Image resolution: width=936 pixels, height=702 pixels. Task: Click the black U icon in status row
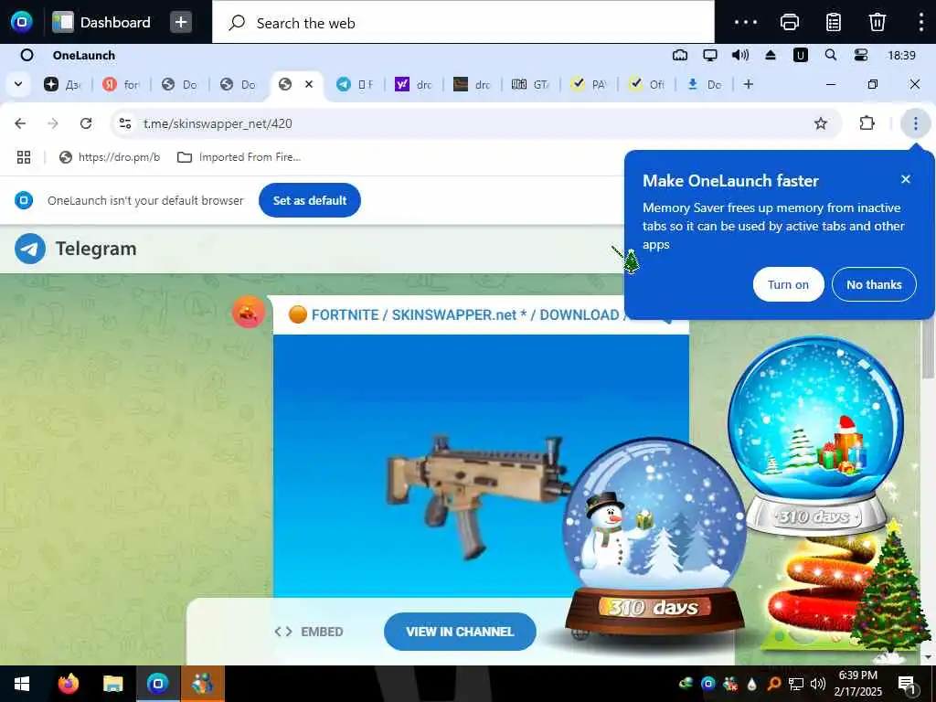(801, 56)
